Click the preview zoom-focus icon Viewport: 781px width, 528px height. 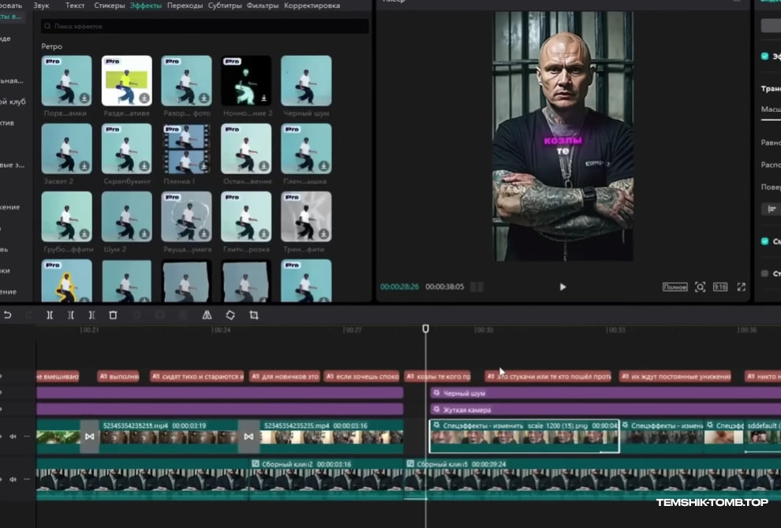click(x=700, y=287)
